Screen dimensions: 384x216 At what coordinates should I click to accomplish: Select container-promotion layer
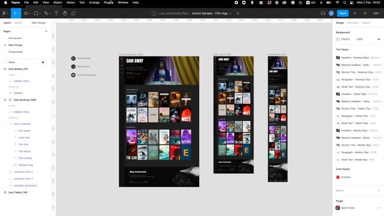pyautogui.click(x=25, y=185)
